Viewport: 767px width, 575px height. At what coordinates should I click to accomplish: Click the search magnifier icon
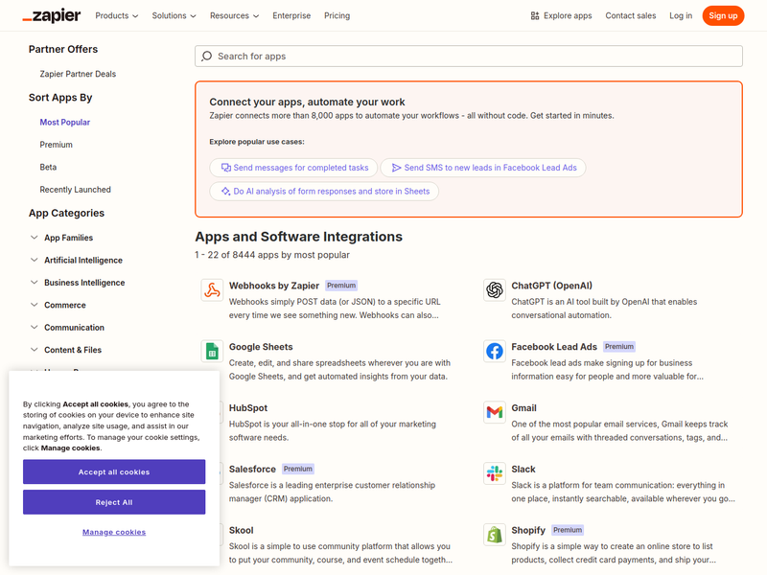pyautogui.click(x=207, y=57)
